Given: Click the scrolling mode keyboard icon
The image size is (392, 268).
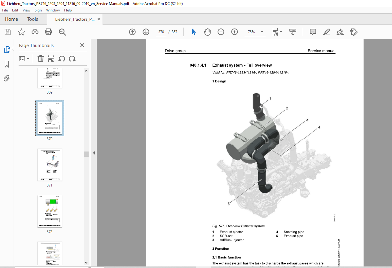Looking at the screenshot, I should [293, 32].
